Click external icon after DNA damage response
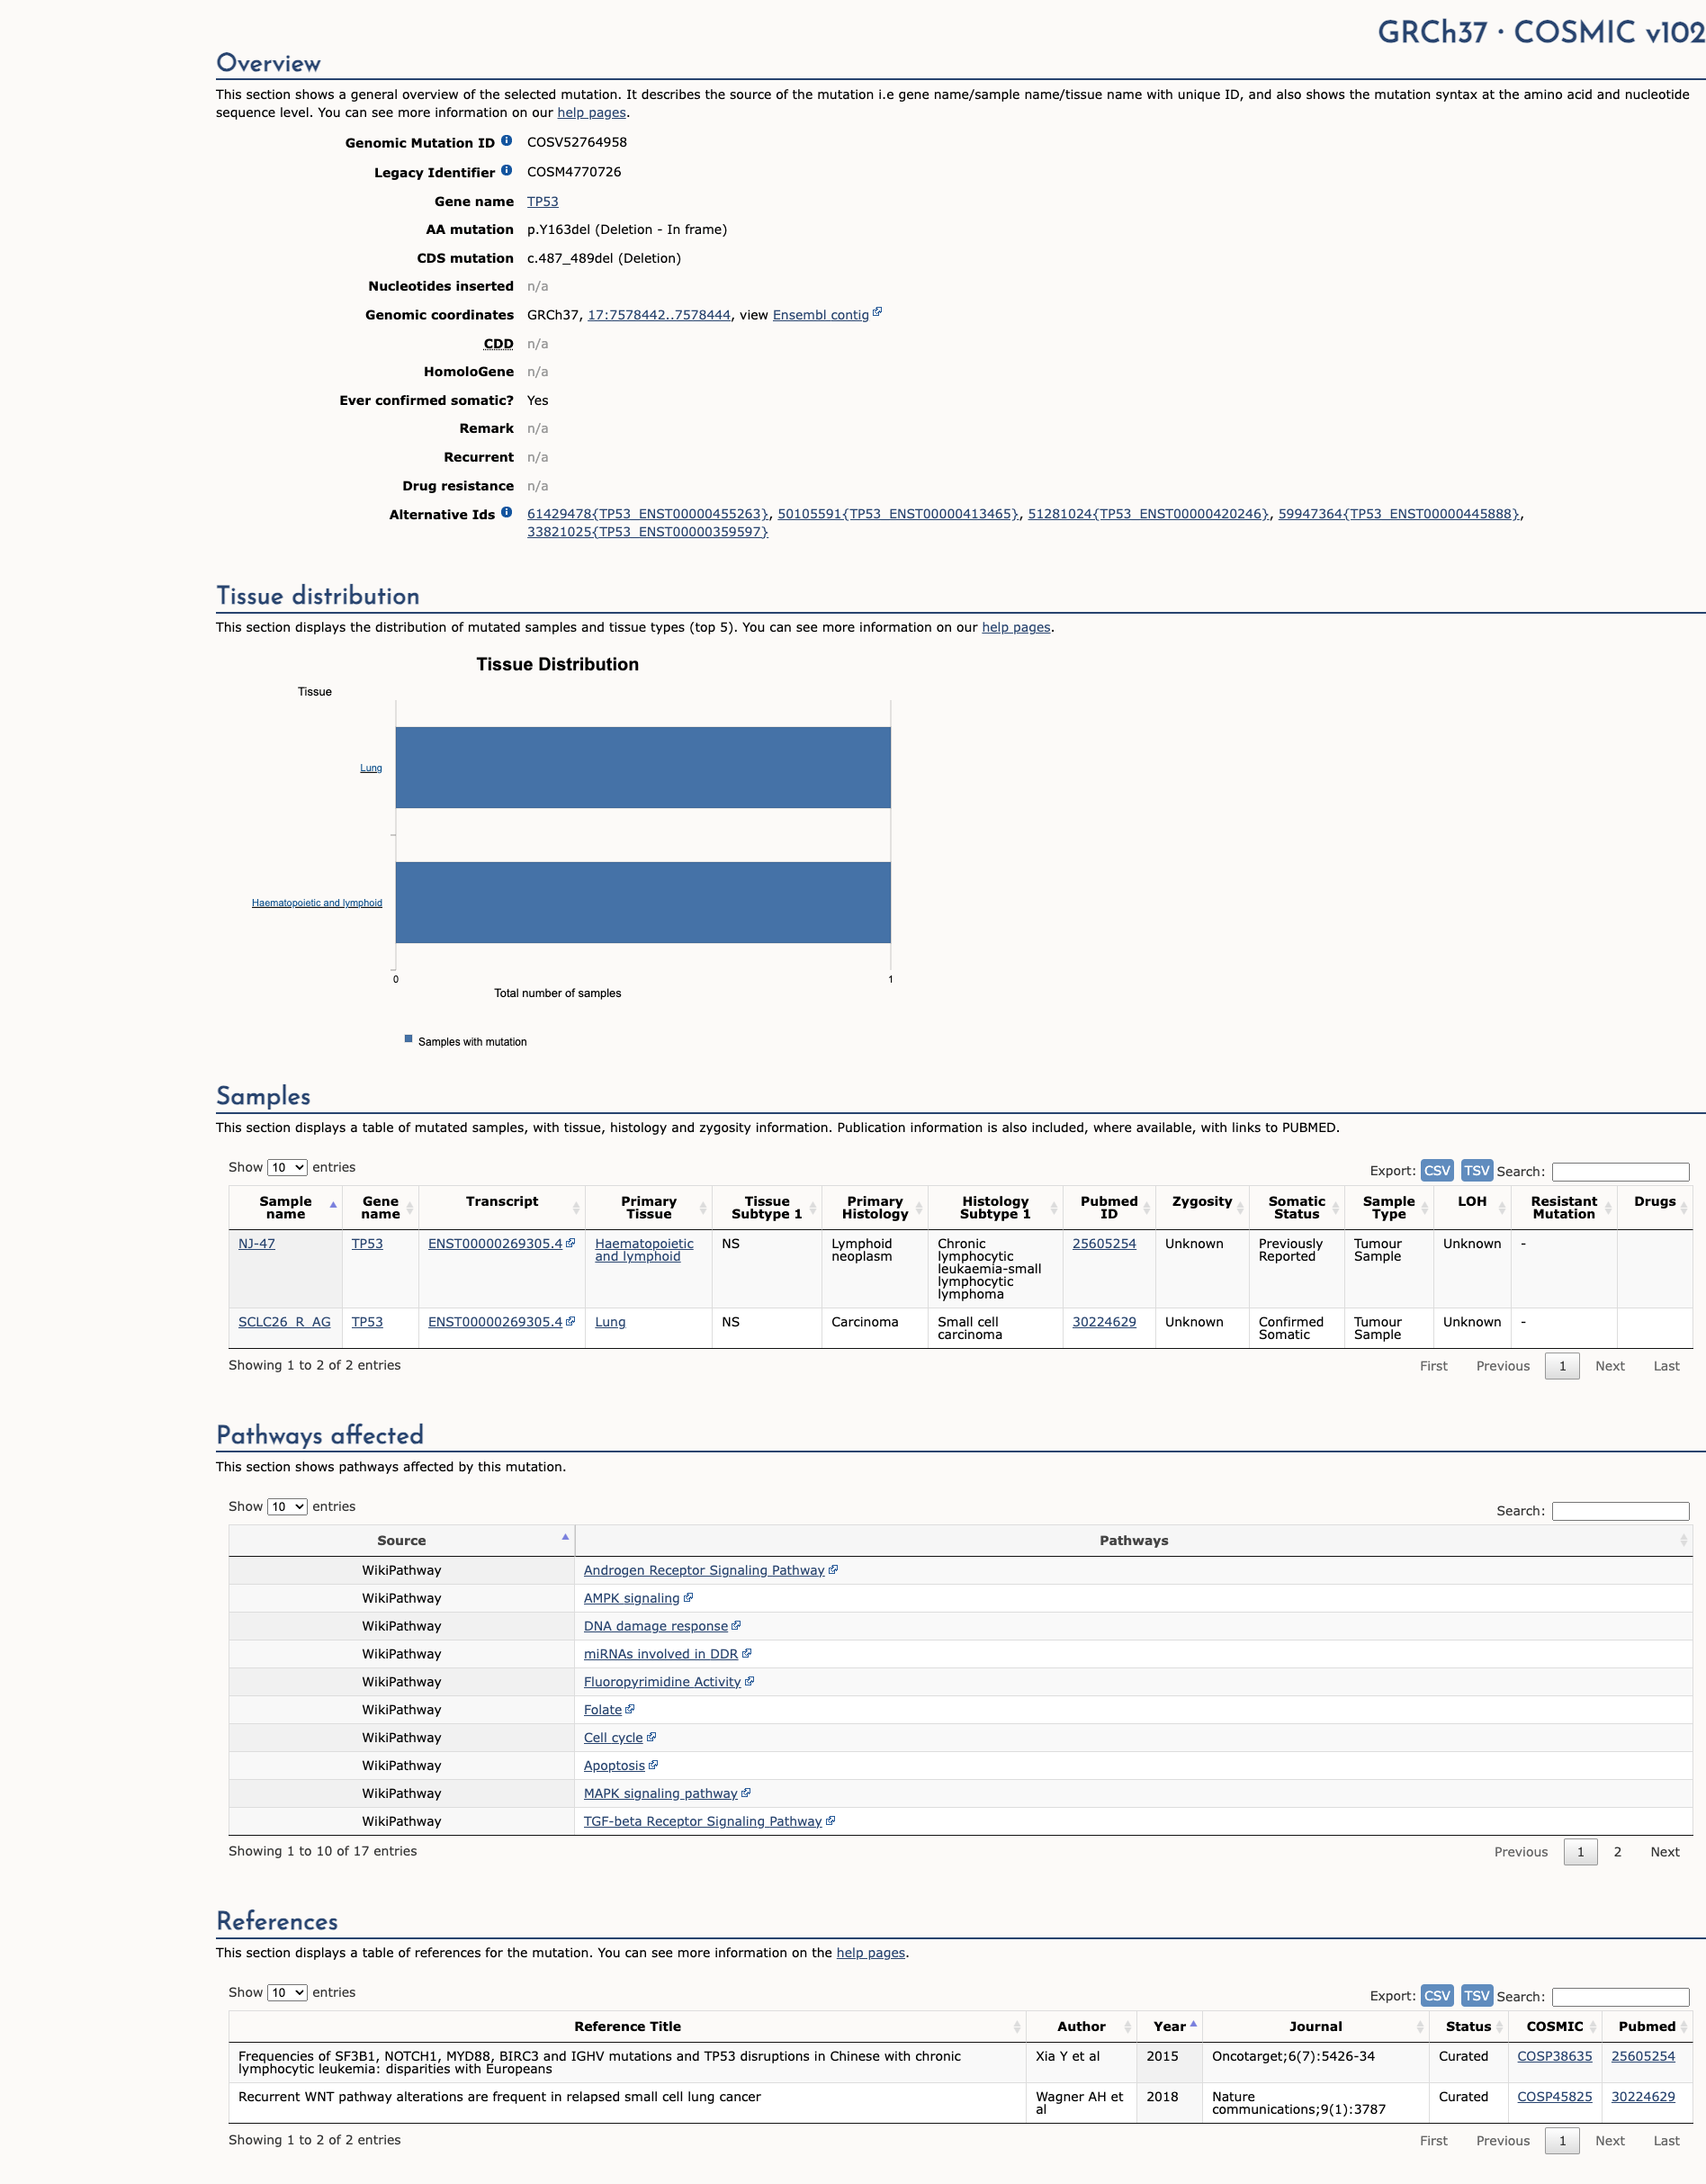Viewport: 1706px width, 2184px height. click(736, 1626)
